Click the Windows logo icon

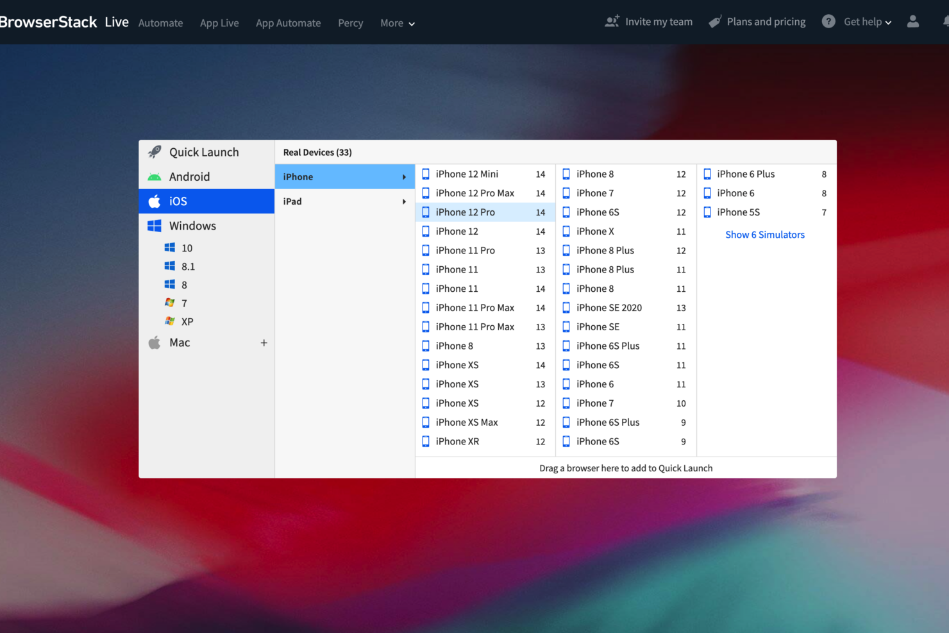155,226
